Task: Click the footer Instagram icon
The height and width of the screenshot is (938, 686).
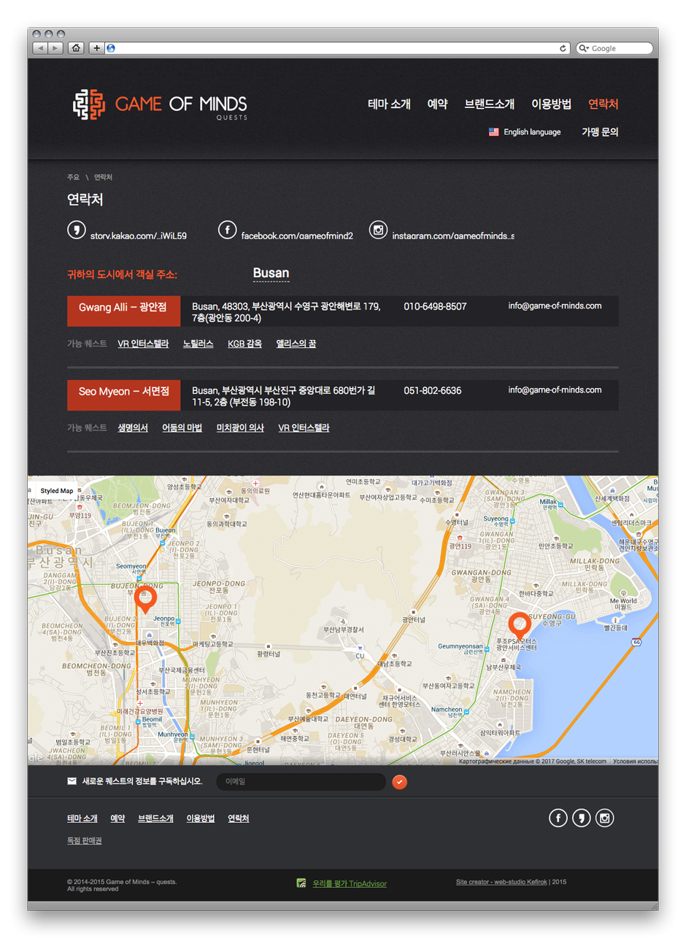Action: point(605,818)
